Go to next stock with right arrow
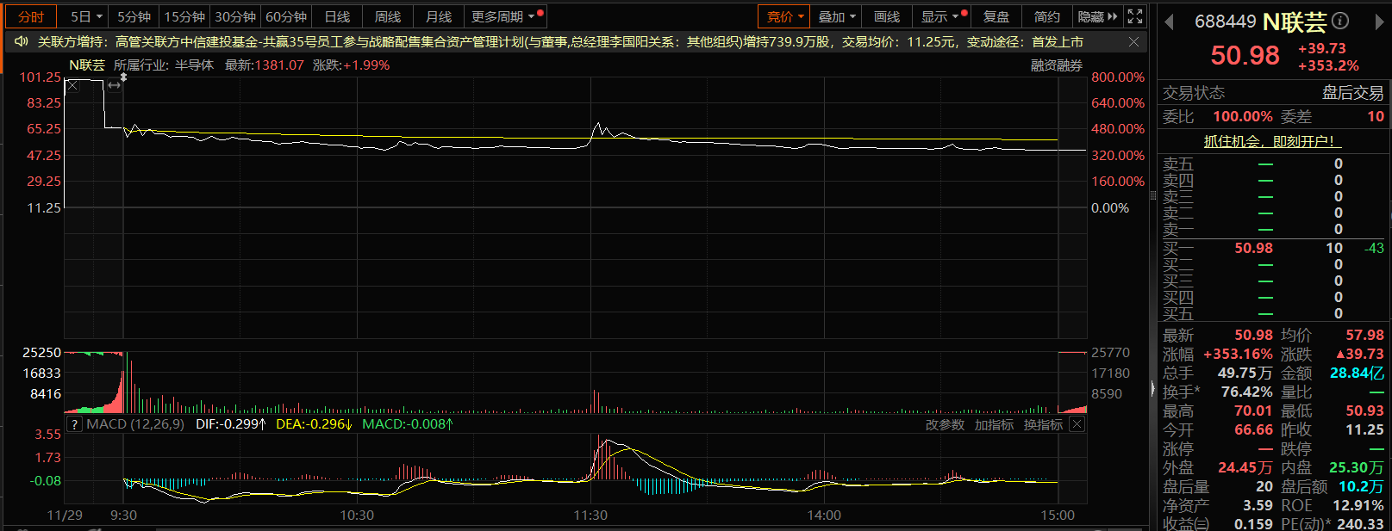1392x531 pixels. tap(1378, 22)
